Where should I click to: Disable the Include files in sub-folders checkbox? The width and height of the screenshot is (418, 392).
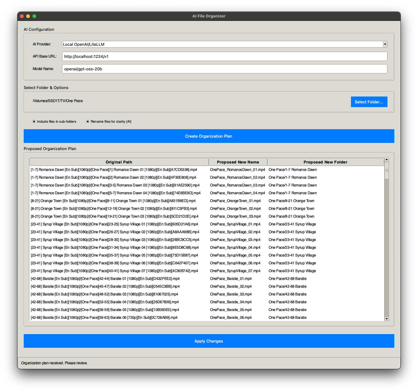pyautogui.click(x=34, y=121)
